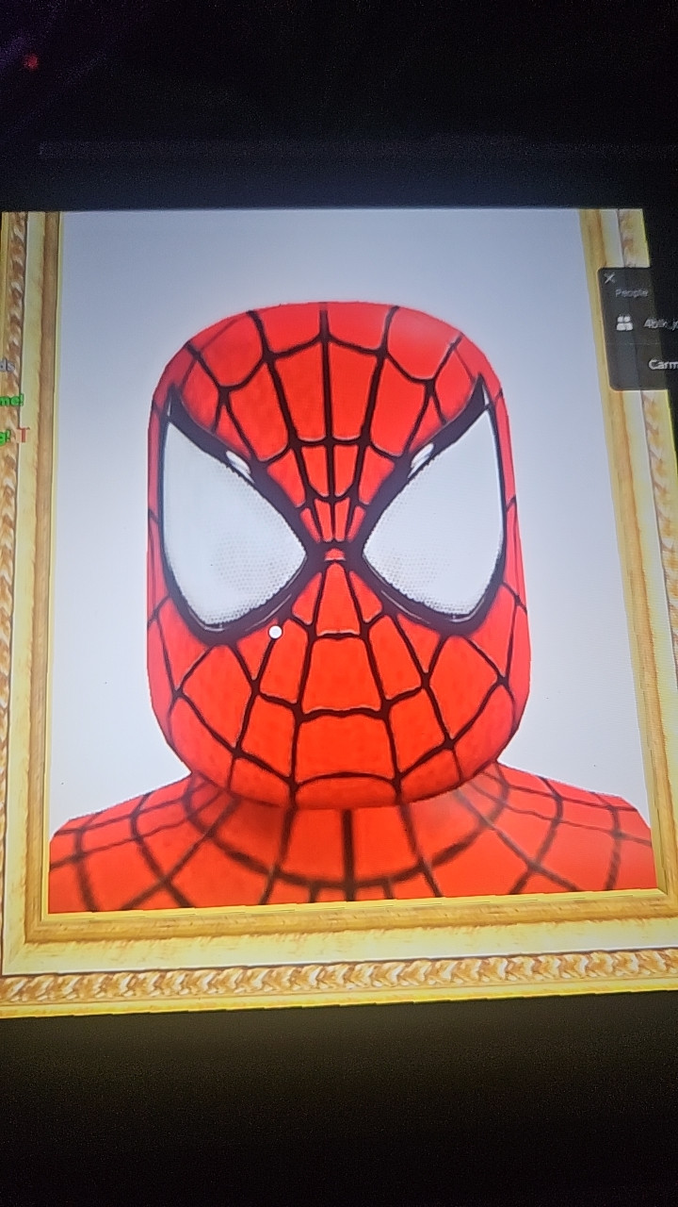Click the red T at chat edge
The image size is (678, 1207).
pyautogui.click(x=24, y=435)
